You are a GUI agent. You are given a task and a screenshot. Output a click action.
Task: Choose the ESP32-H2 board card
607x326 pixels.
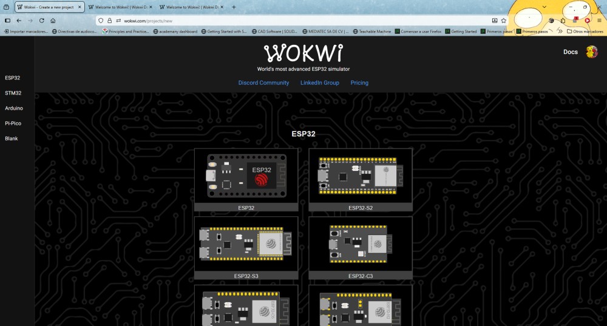[361, 306]
